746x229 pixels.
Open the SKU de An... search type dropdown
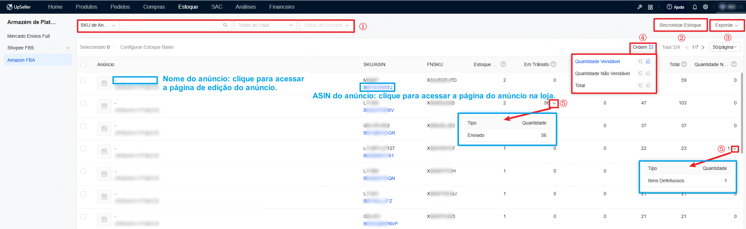click(x=98, y=25)
